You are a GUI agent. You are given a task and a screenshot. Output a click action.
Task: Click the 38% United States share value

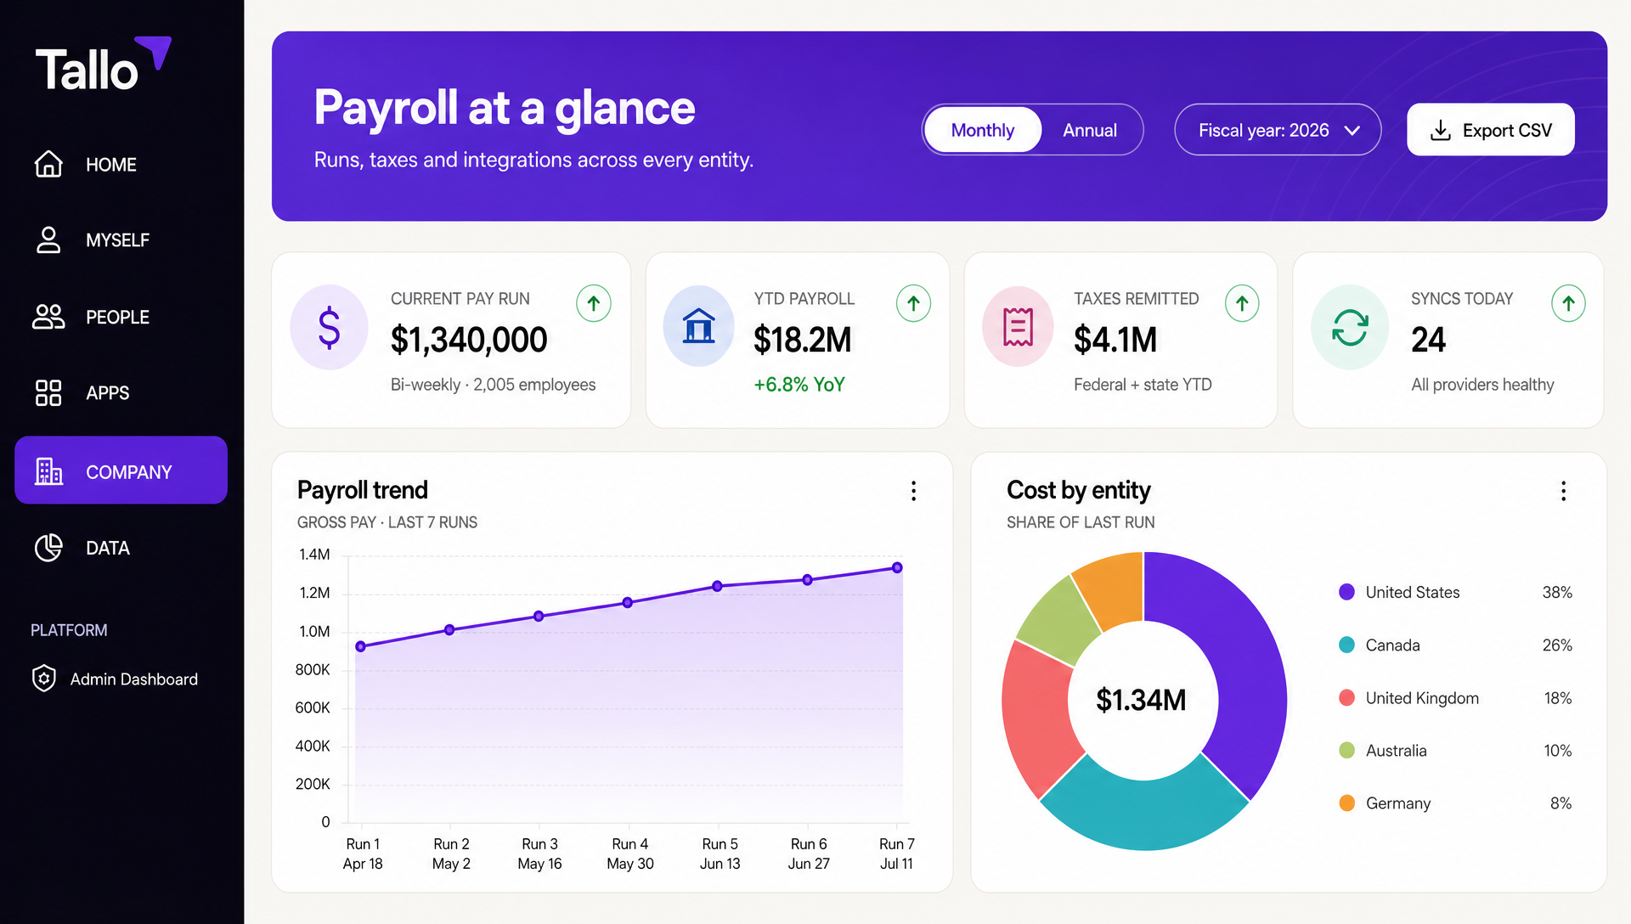(x=1557, y=592)
